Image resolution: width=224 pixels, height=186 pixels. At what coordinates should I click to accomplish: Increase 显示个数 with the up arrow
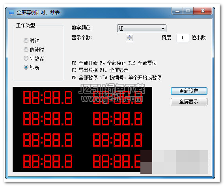pyautogui.click(x=130, y=36)
